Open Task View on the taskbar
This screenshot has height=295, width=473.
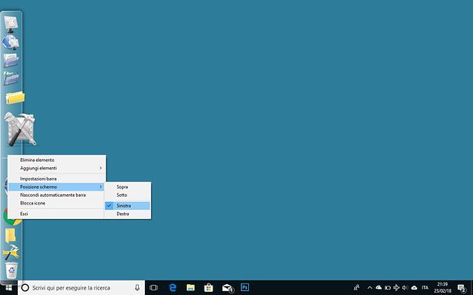tap(154, 288)
